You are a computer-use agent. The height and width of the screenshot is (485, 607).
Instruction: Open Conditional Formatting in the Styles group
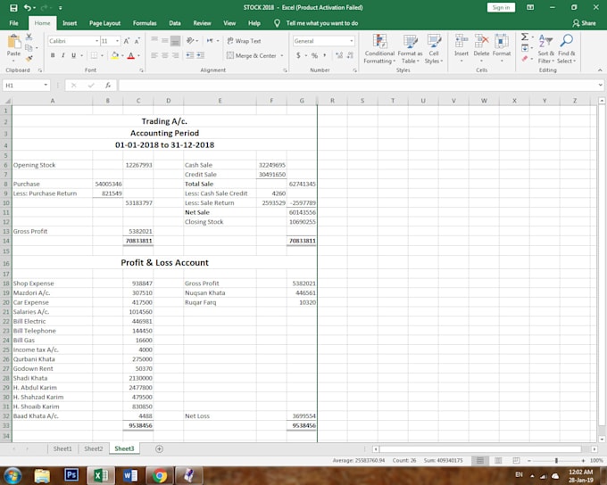[379, 48]
